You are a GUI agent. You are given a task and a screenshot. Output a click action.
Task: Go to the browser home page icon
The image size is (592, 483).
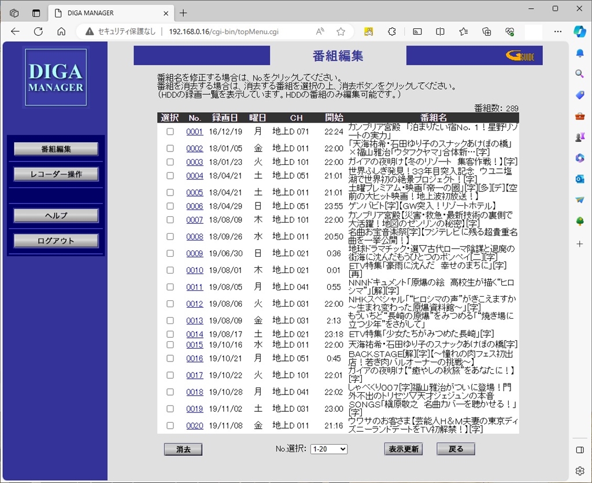click(x=61, y=32)
